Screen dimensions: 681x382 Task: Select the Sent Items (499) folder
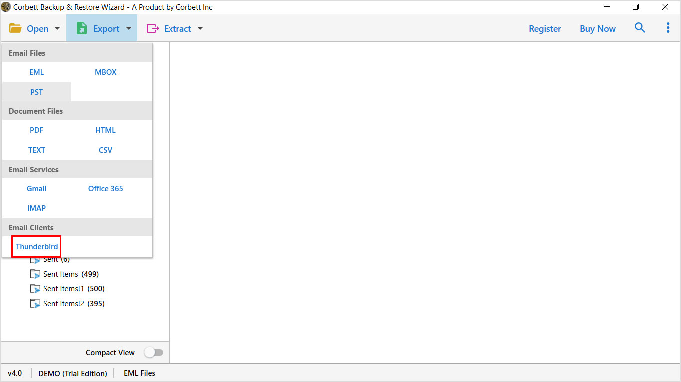pyautogui.click(x=71, y=274)
